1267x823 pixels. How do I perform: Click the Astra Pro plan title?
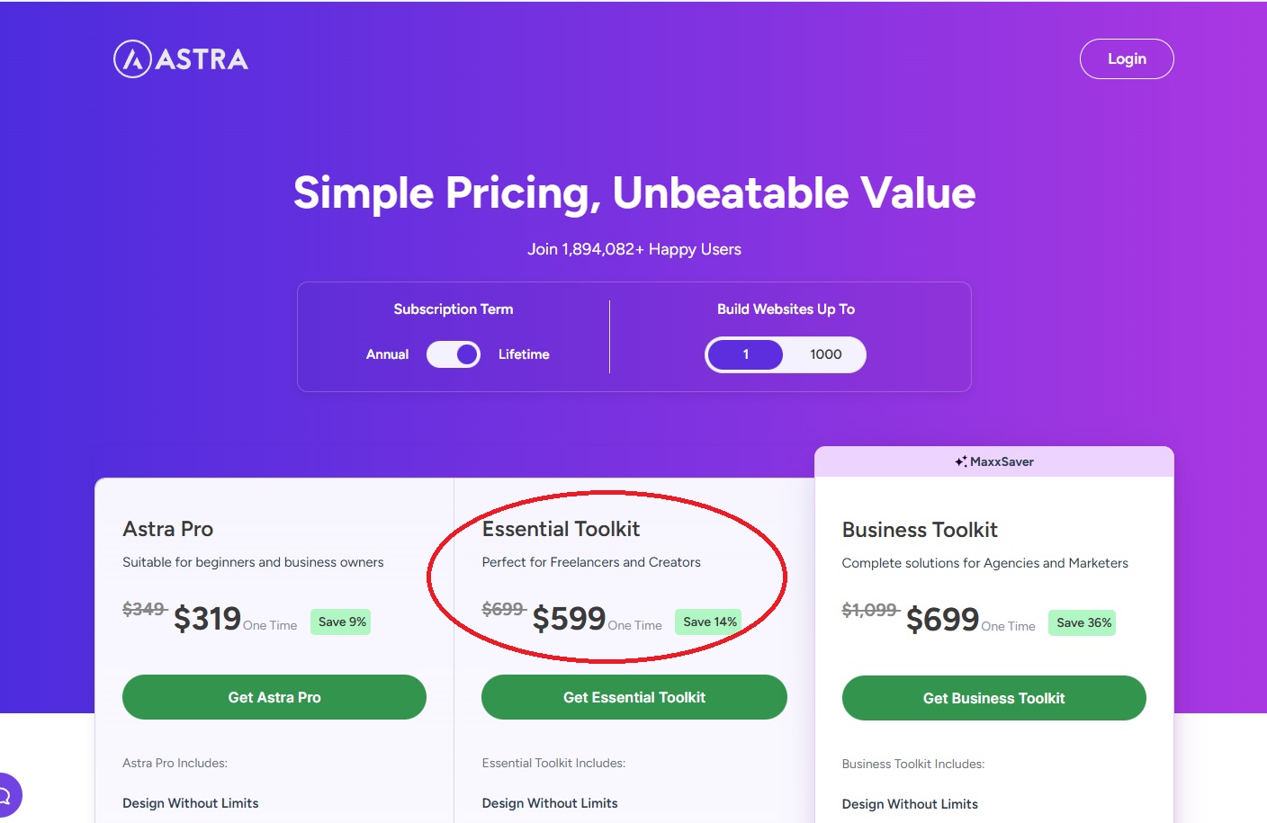(x=168, y=529)
